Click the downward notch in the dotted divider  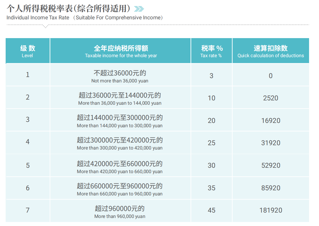click(45, 26)
